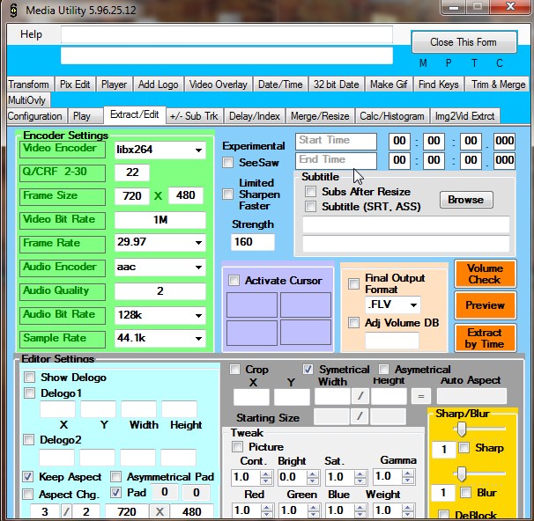The height and width of the screenshot is (521, 534).
Task: Click the Strength field showing 160
Action: [x=253, y=242]
